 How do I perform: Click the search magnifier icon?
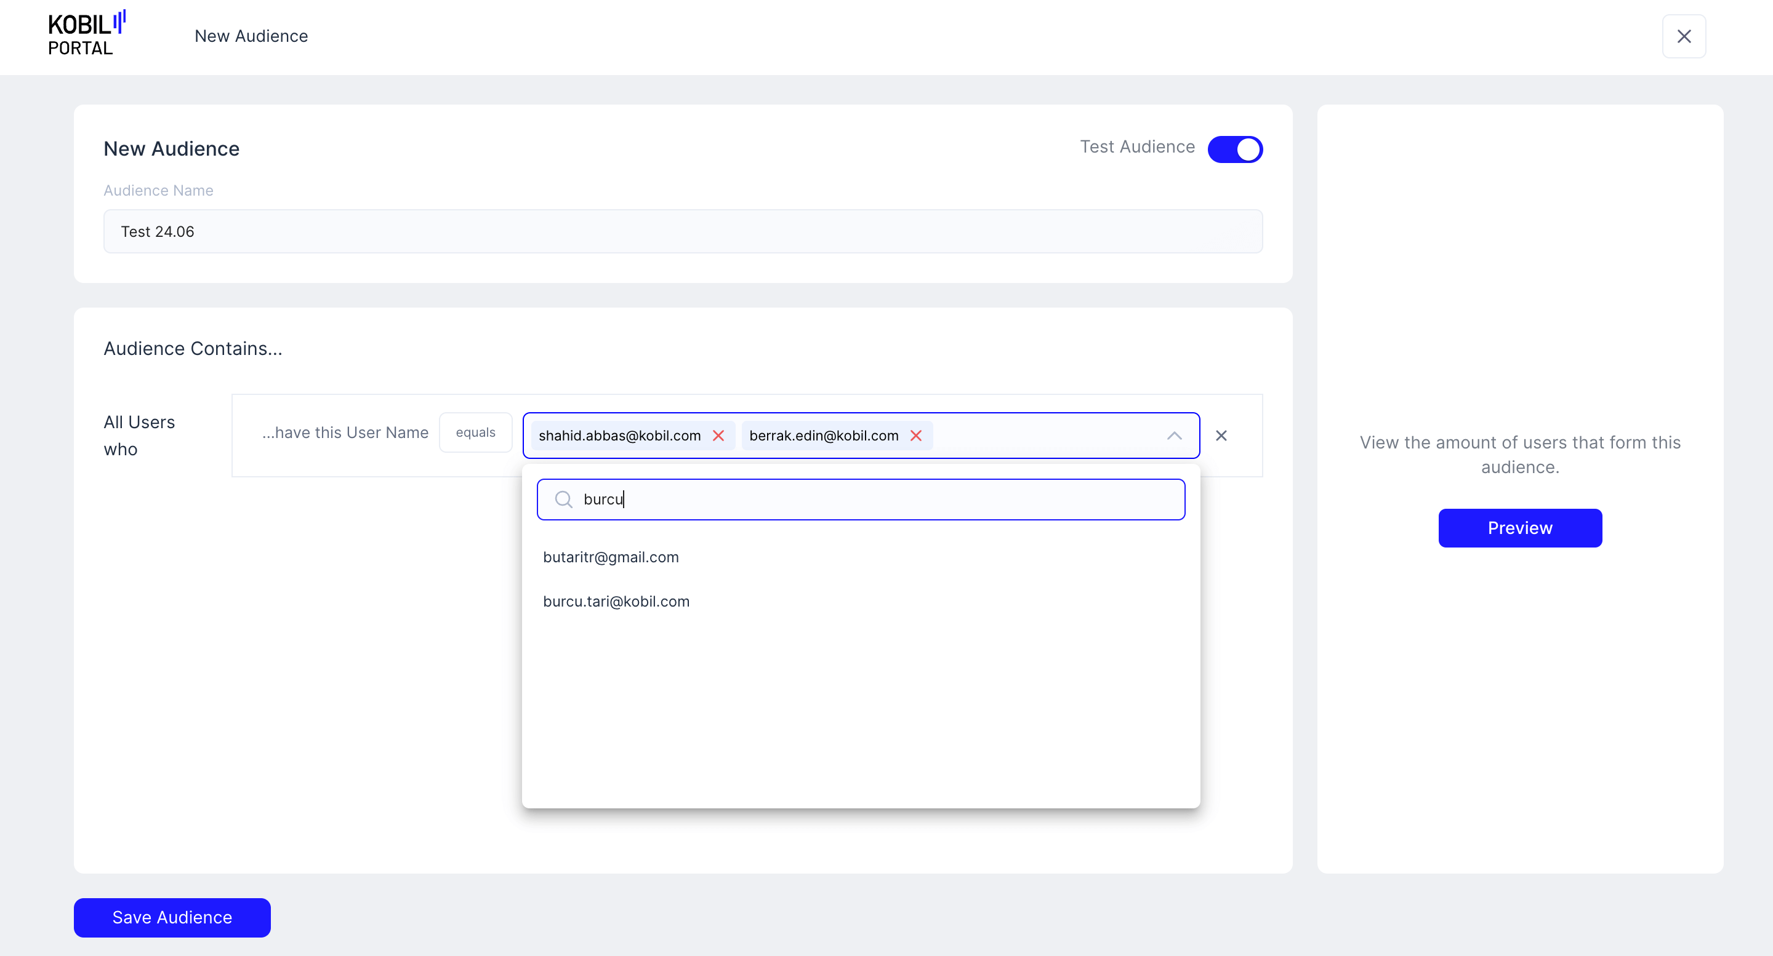[564, 500]
